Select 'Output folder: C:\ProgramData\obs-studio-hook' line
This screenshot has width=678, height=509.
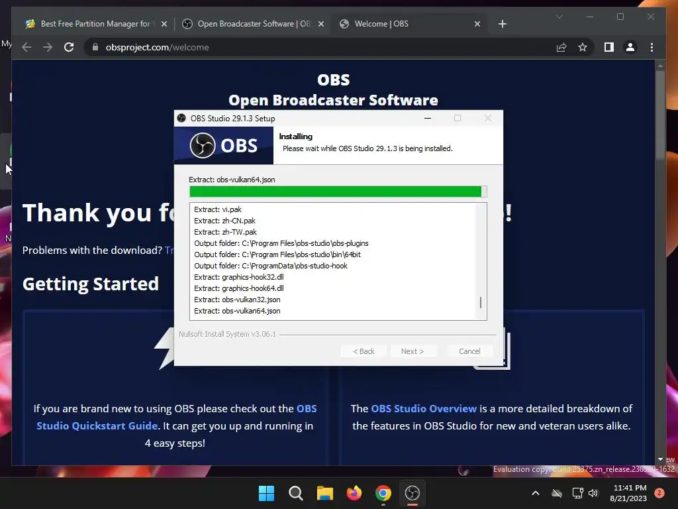tap(271, 266)
